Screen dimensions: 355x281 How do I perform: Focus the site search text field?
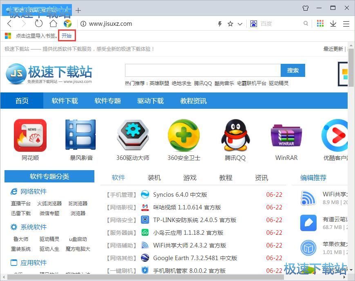203,70
